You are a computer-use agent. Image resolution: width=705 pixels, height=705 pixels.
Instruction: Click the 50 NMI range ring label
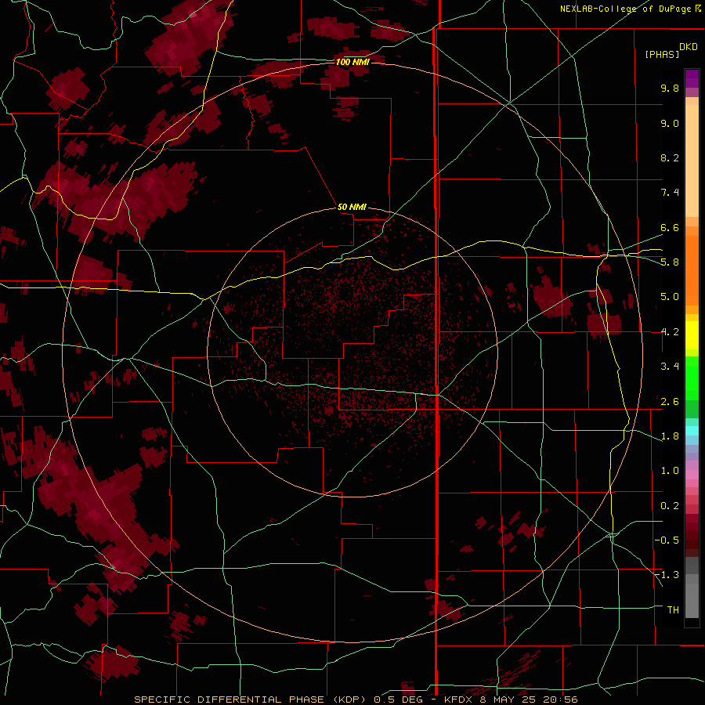point(352,207)
